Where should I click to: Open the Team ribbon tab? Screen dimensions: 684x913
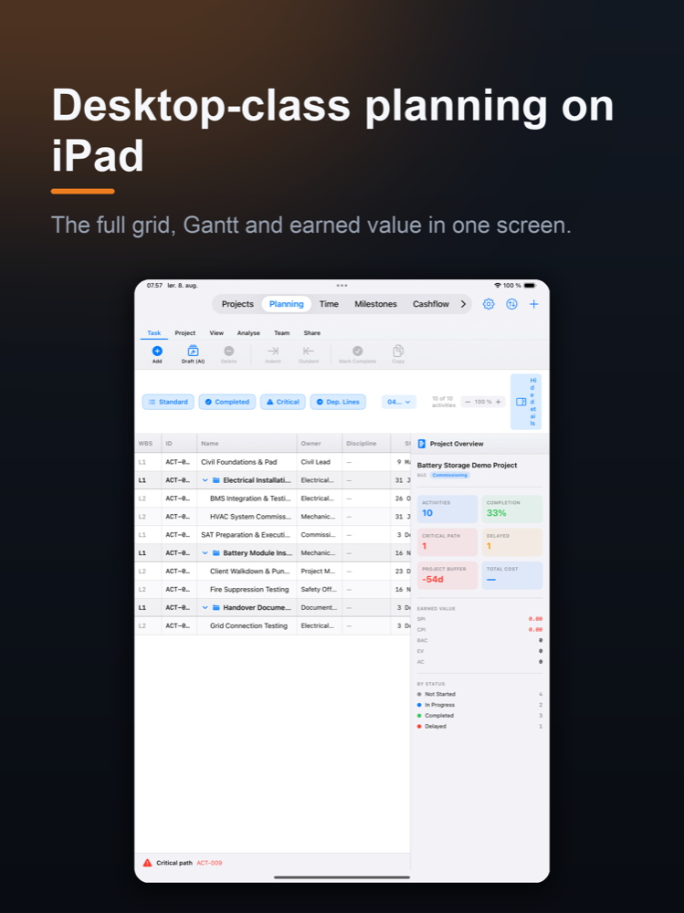[x=282, y=333]
